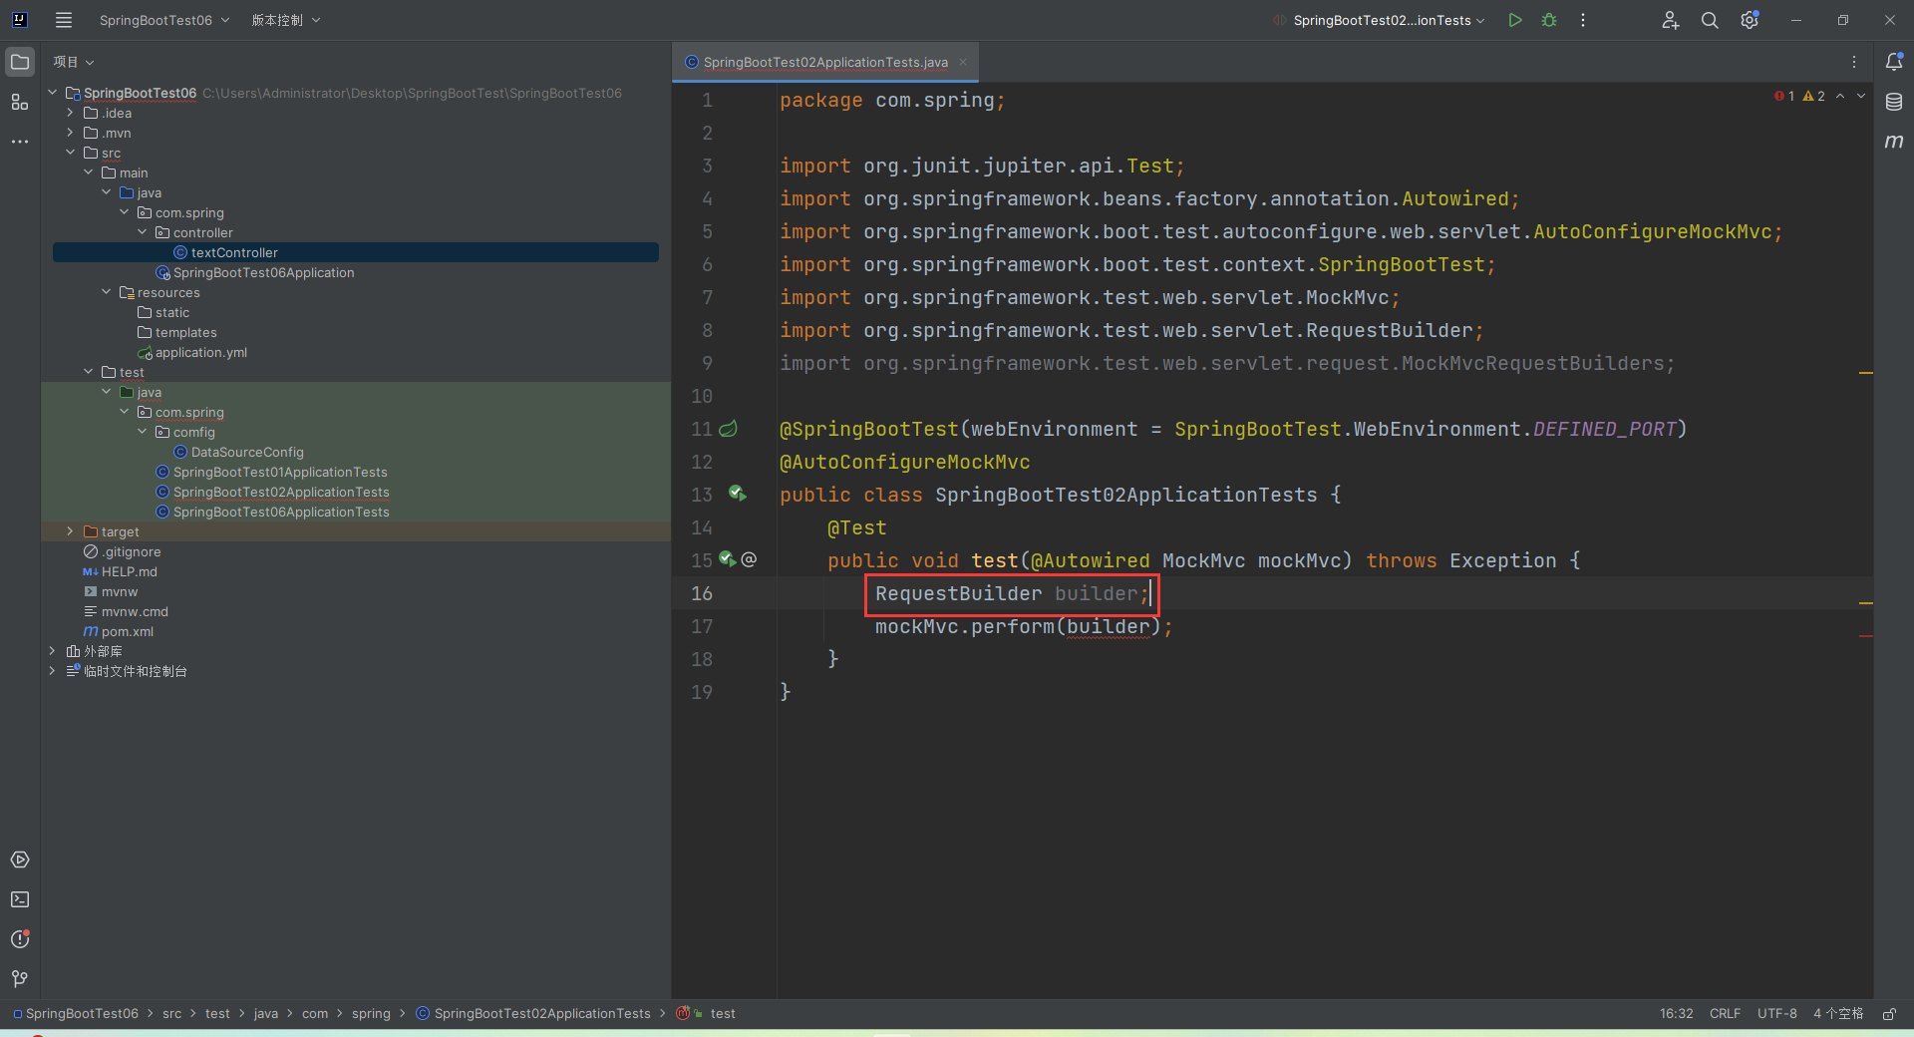Open the Code With Me collaboration icon
The height and width of the screenshot is (1037, 1914).
click(x=1671, y=20)
